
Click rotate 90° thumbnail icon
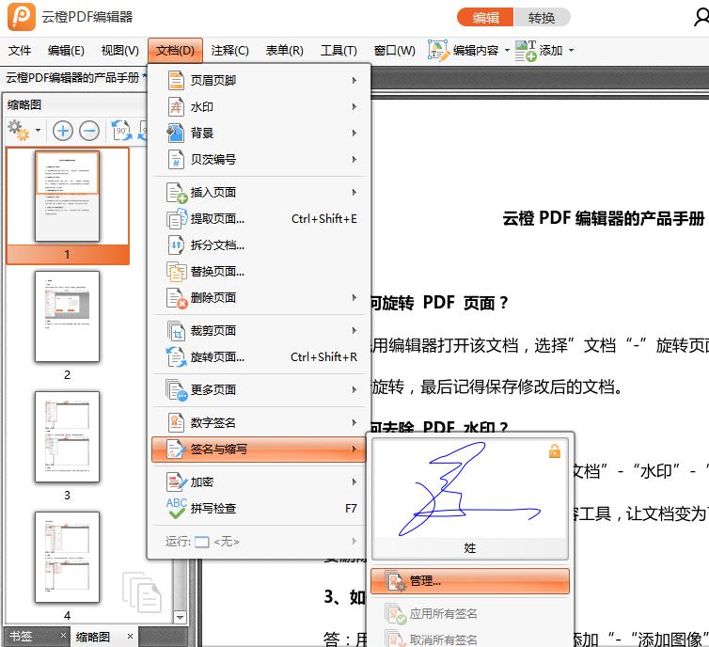point(121,131)
